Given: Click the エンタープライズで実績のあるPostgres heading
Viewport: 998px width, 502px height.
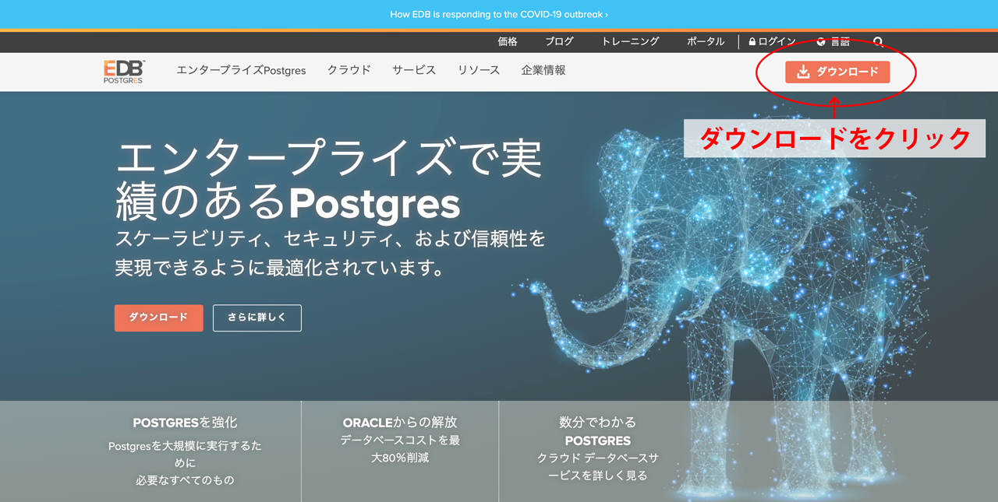Looking at the screenshot, I should 328,181.
